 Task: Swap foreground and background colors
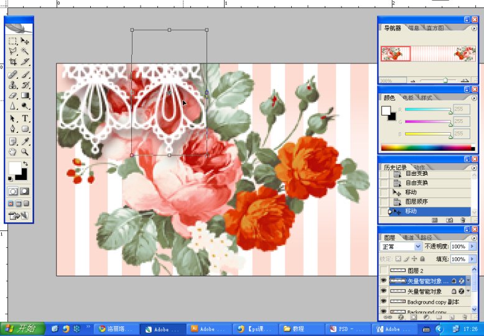(26, 163)
